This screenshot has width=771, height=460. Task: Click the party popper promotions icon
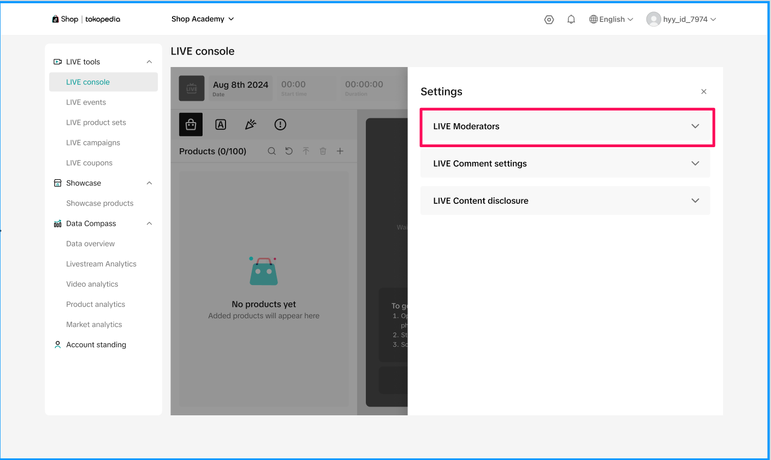pos(251,125)
